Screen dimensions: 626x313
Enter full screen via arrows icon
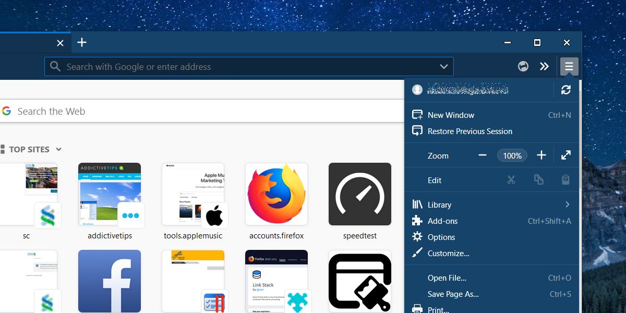click(566, 155)
